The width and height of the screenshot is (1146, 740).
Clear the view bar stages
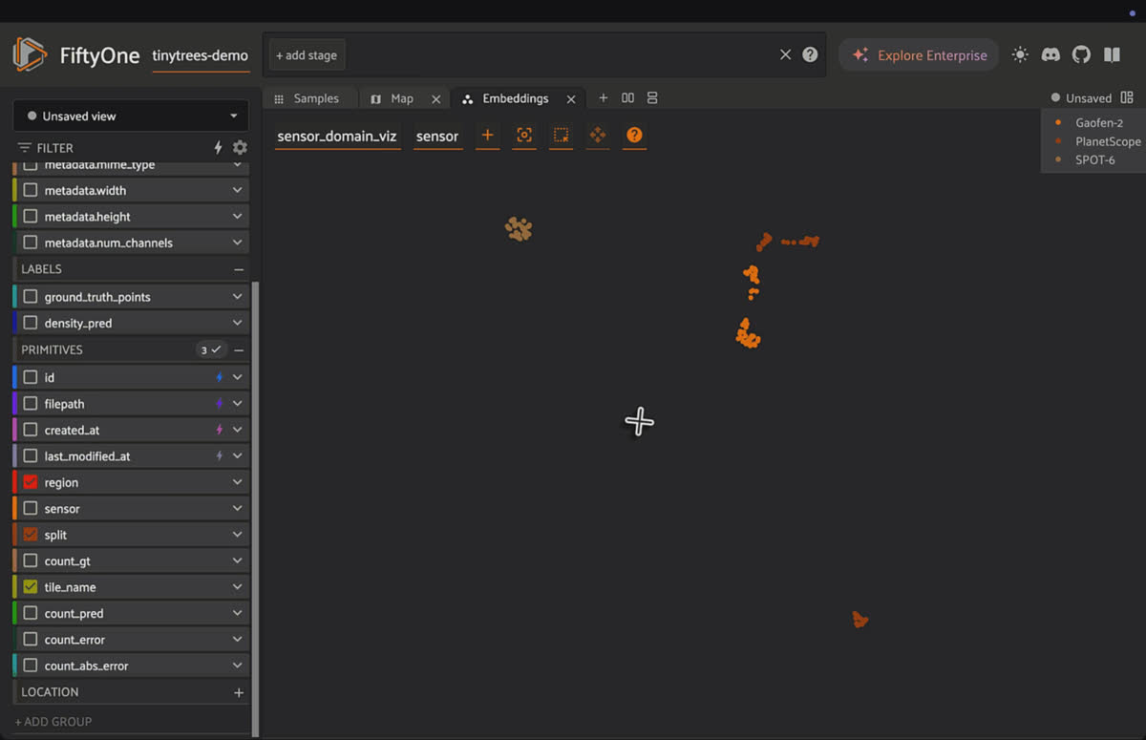tap(785, 54)
